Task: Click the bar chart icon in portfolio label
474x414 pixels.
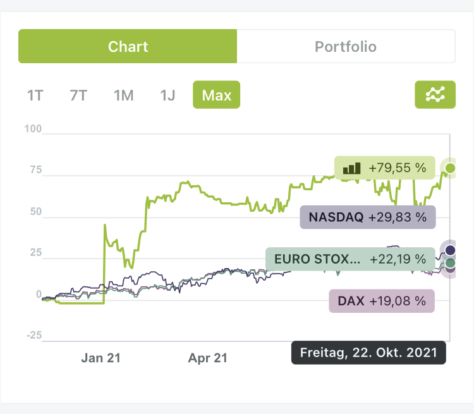Action: pyautogui.click(x=351, y=168)
